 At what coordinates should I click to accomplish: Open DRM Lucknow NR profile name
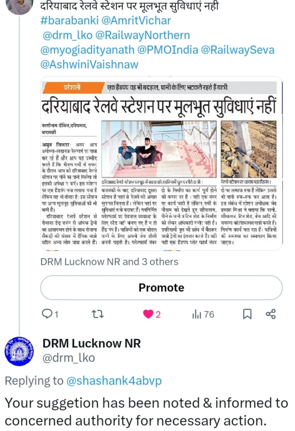tap(92, 343)
